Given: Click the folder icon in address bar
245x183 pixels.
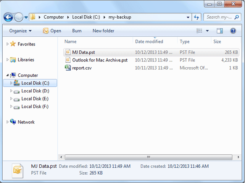Looking at the screenshot, I should (x=33, y=17).
